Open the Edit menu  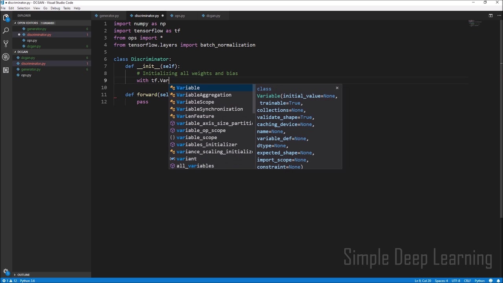(x=11, y=8)
